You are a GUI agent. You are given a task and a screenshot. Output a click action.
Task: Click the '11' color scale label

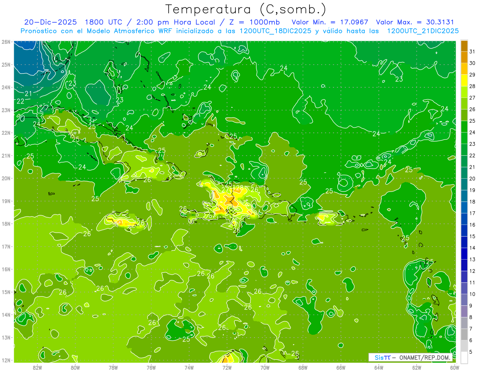[472, 282]
